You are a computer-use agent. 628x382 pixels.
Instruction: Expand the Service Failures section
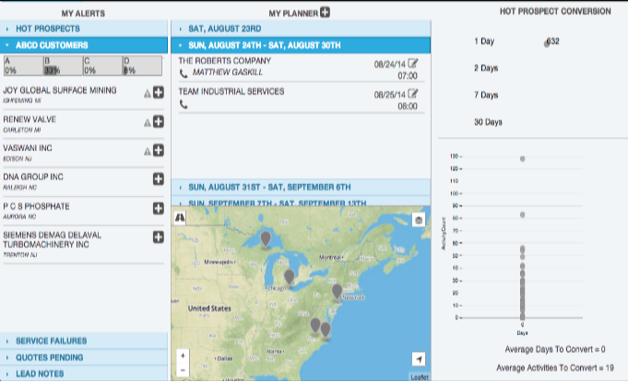point(84,341)
